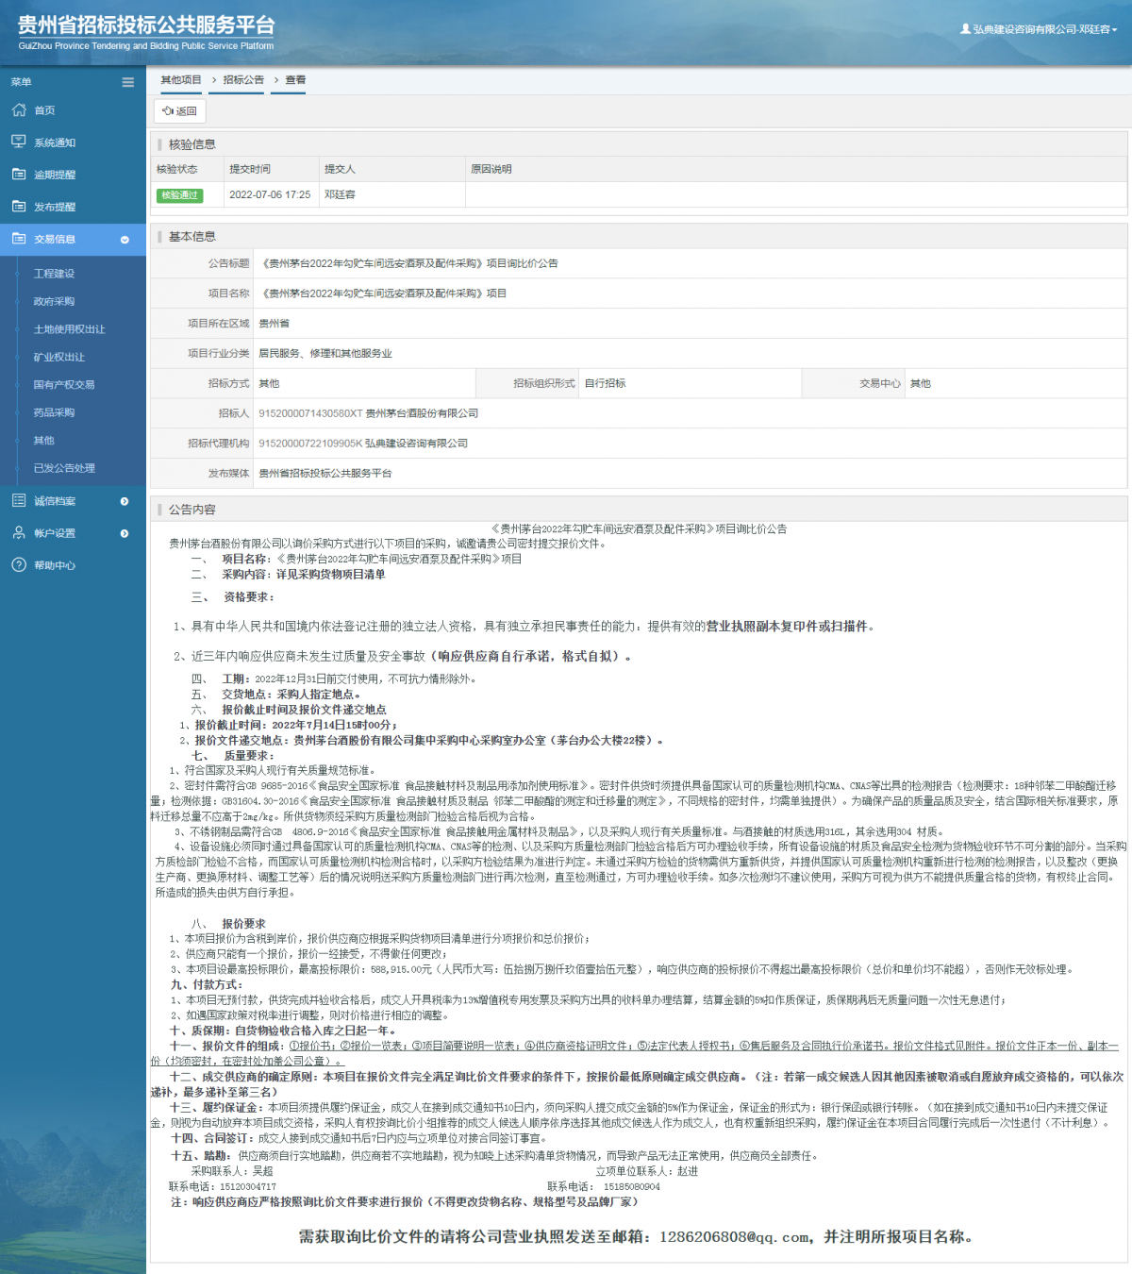Open the user account dropdown 弘典建设咨询有限公司-邓廷容
This screenshot has height=1274, width=1132.
tap(1039, 29)
